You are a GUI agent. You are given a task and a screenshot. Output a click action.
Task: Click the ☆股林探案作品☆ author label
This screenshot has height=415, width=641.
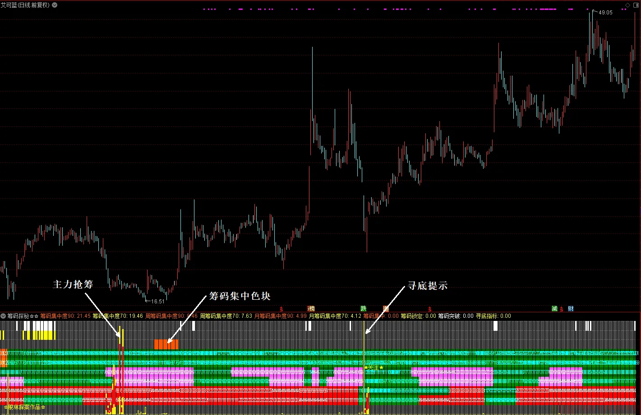pos(24,407)
